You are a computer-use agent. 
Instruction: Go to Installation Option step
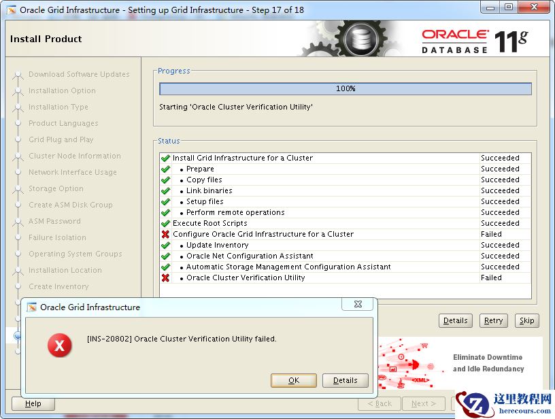pos(62,90)
